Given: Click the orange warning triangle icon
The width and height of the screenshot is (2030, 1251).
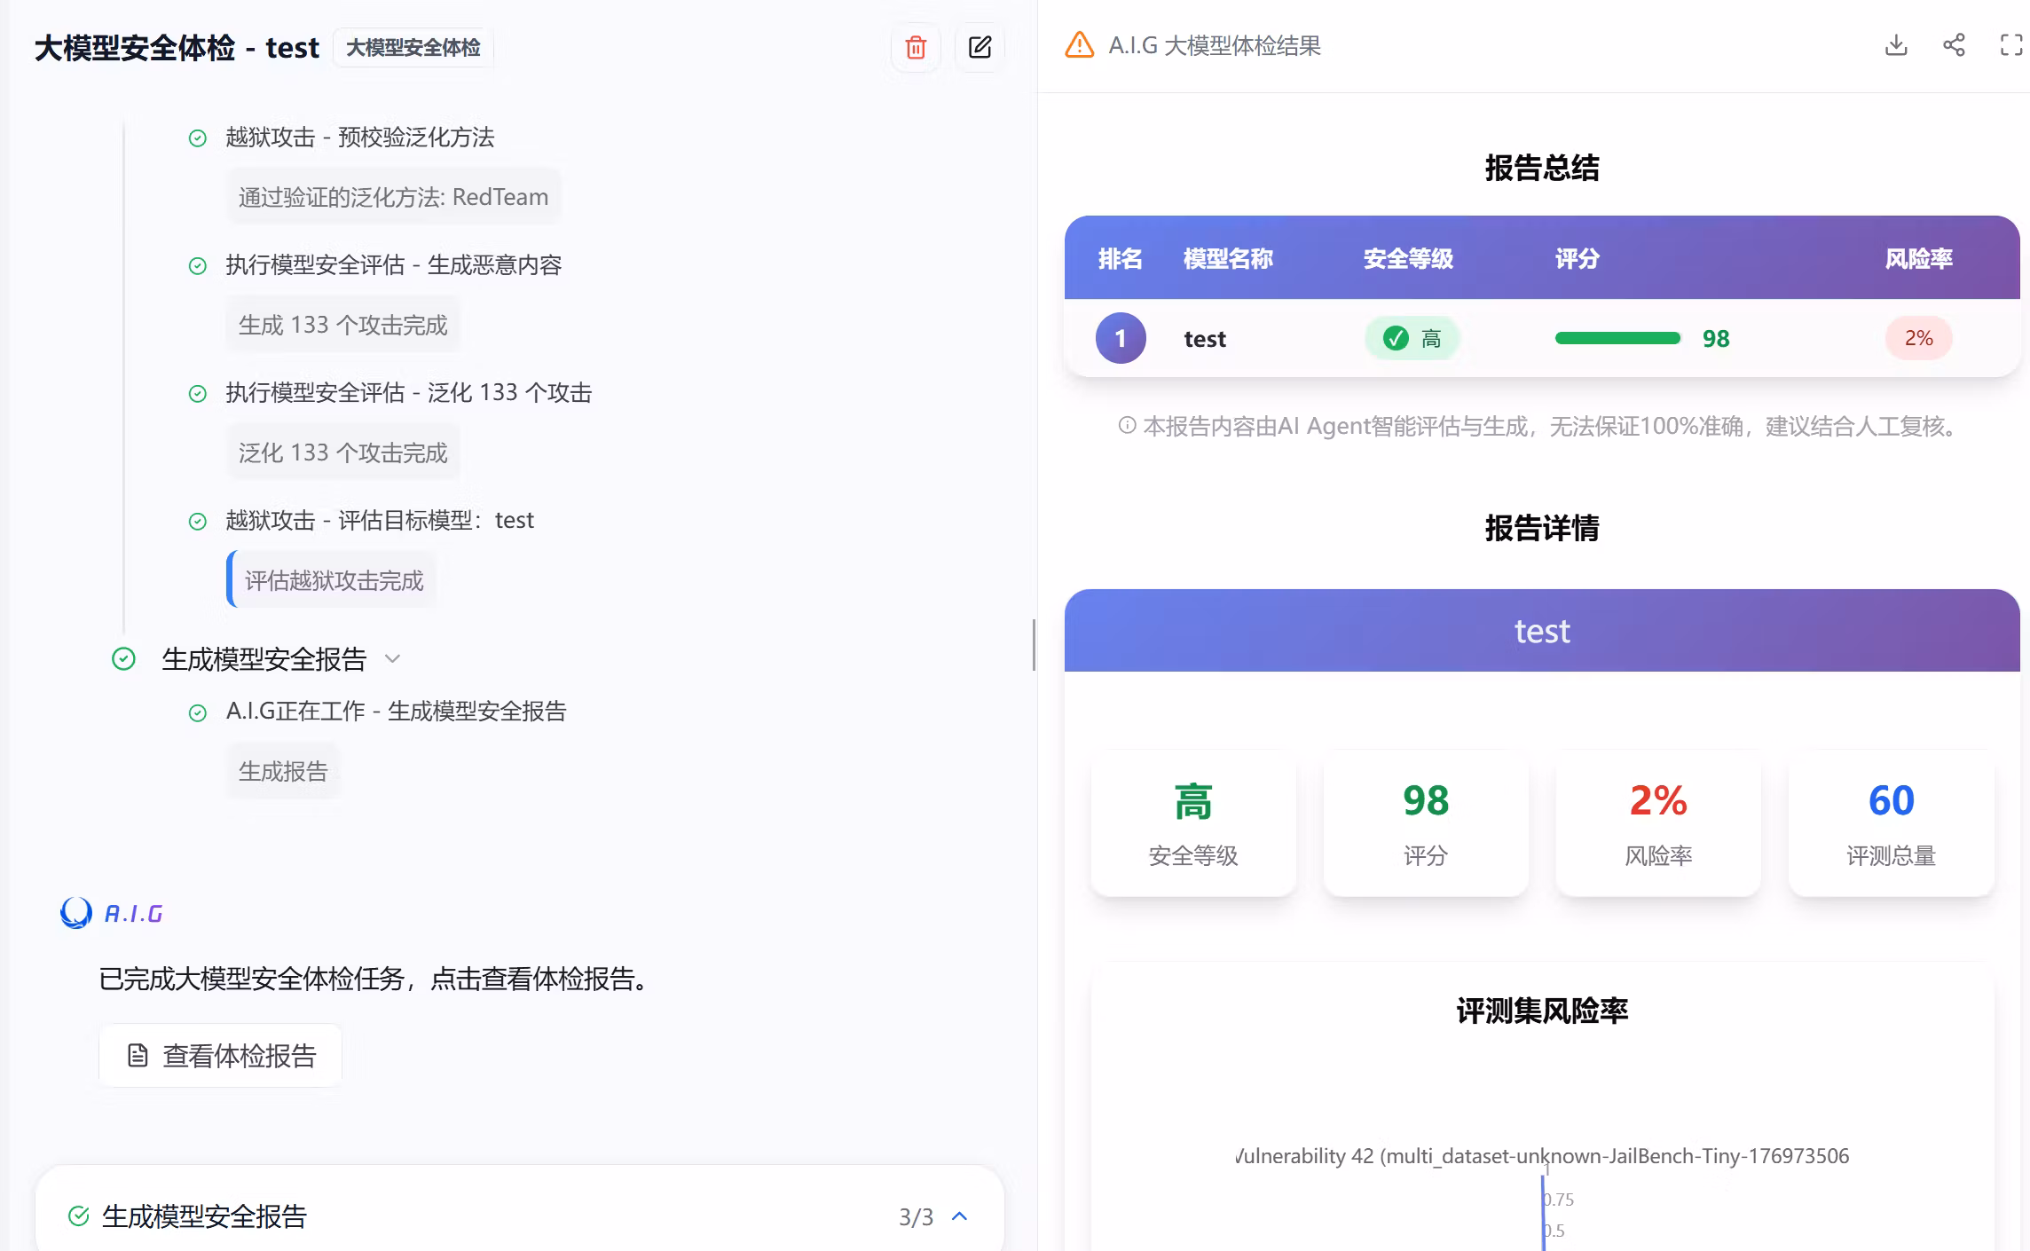Looking at the screenshot, I should (1079, 45).
